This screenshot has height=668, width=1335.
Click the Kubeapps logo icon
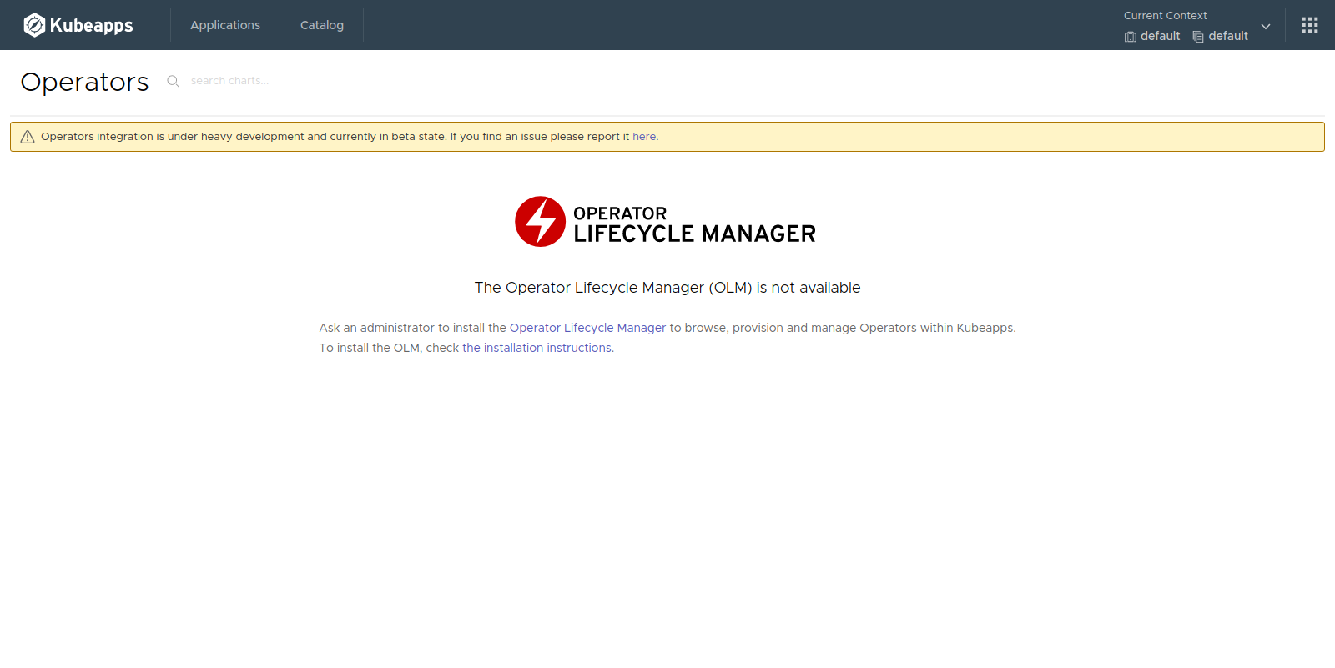point(34,25)
